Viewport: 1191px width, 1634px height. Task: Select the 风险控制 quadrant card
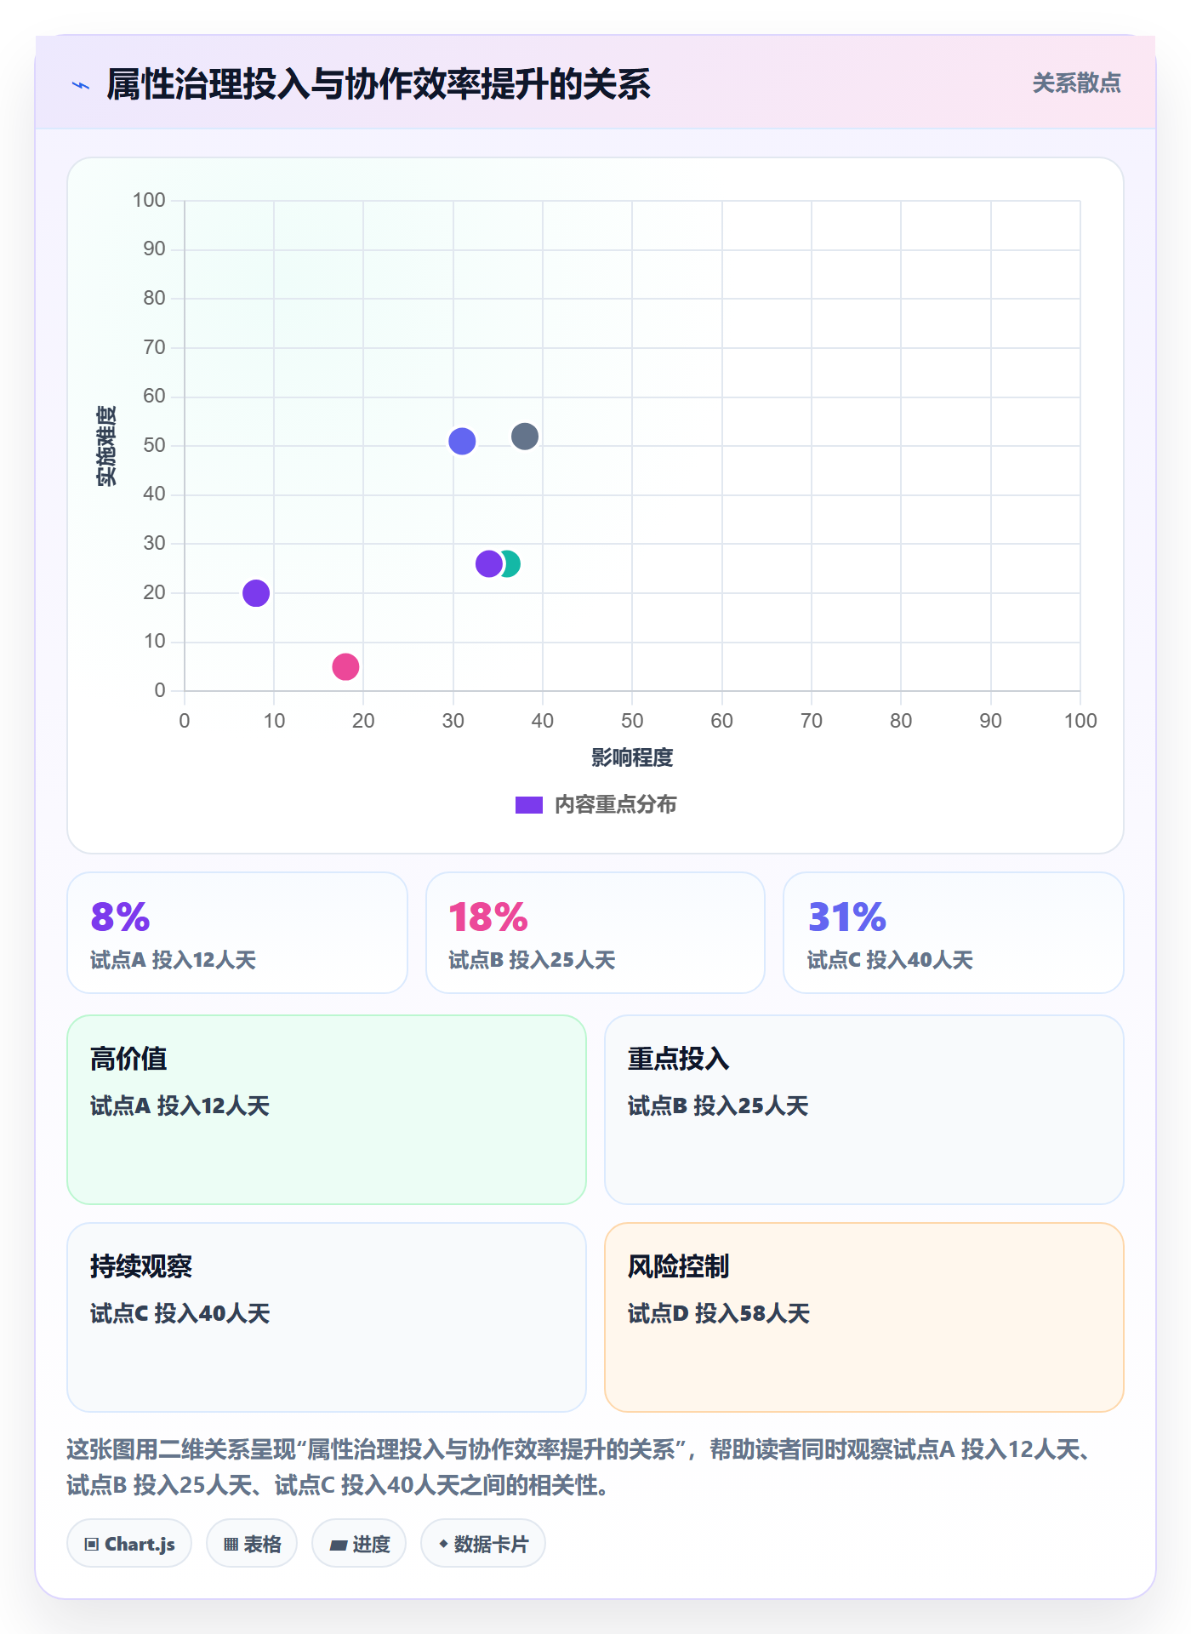pos(864,1317)
